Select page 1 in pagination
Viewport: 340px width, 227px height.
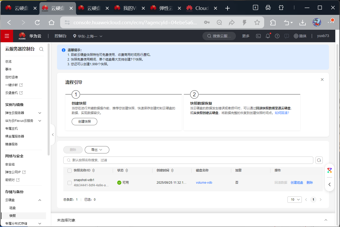(x=313, y=200)
